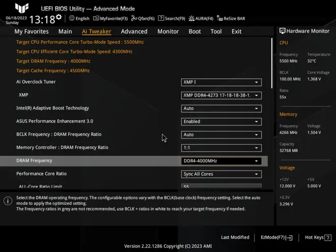
Task: Open AURA(F4) lighting settings
Action: (x=201, y=18)
